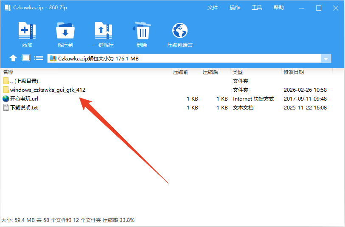Click the date 2026-02-26 10:58

point(305,90)
